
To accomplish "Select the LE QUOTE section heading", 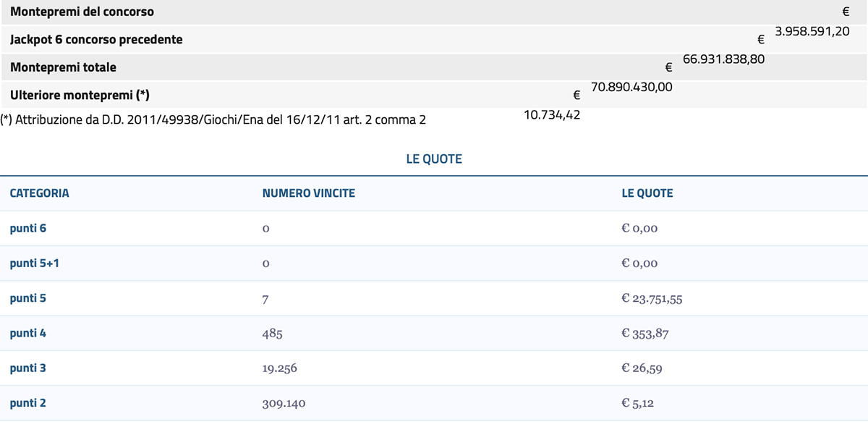I will point(434,158).
